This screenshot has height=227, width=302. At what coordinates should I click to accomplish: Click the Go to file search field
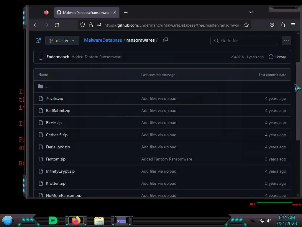(x=244, y=40)
